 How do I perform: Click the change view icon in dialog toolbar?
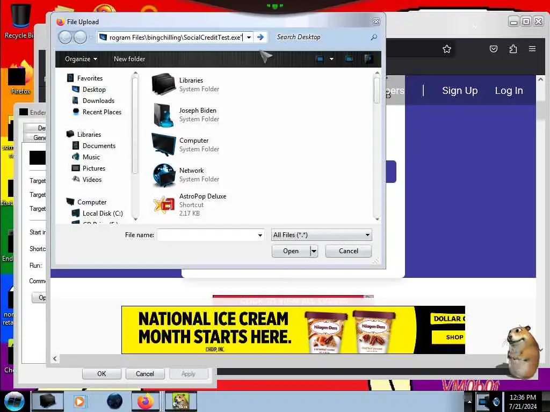point(320,59)
